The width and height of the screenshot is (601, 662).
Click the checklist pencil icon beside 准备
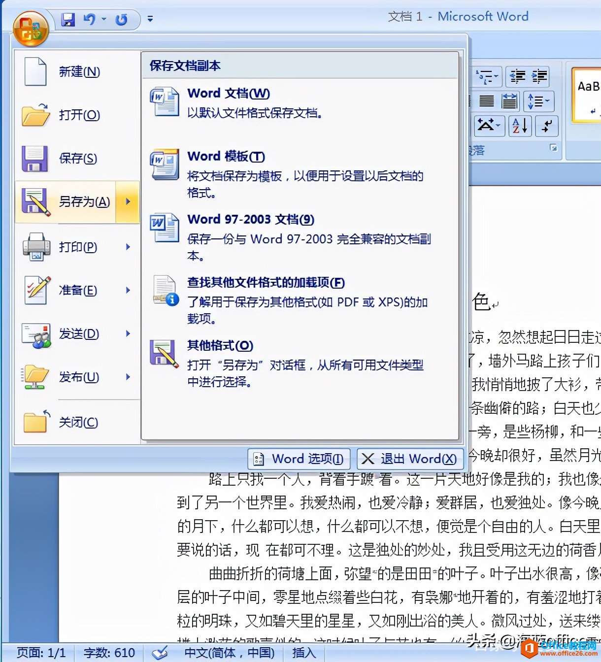click(37, 290)
